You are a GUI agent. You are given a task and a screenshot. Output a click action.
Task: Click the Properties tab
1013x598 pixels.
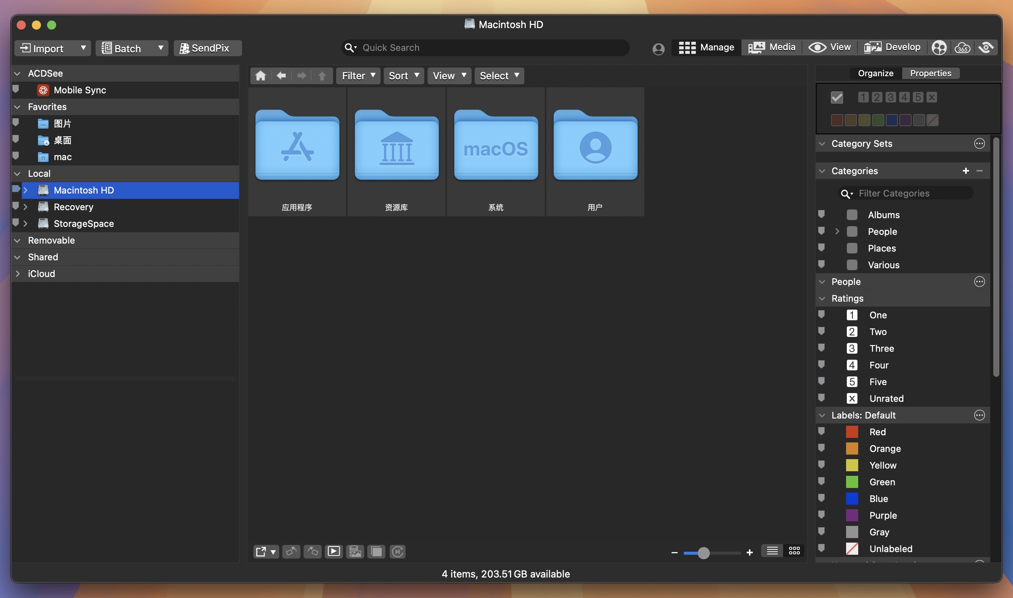point(930,72)
